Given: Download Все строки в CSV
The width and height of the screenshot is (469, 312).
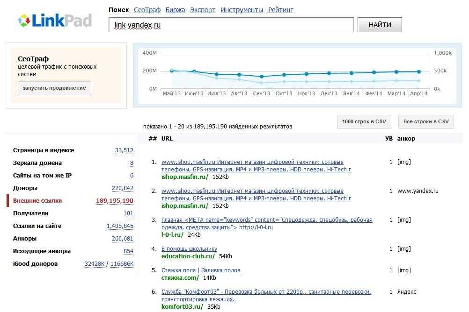Looking at the screenshot, I should 425,121.
